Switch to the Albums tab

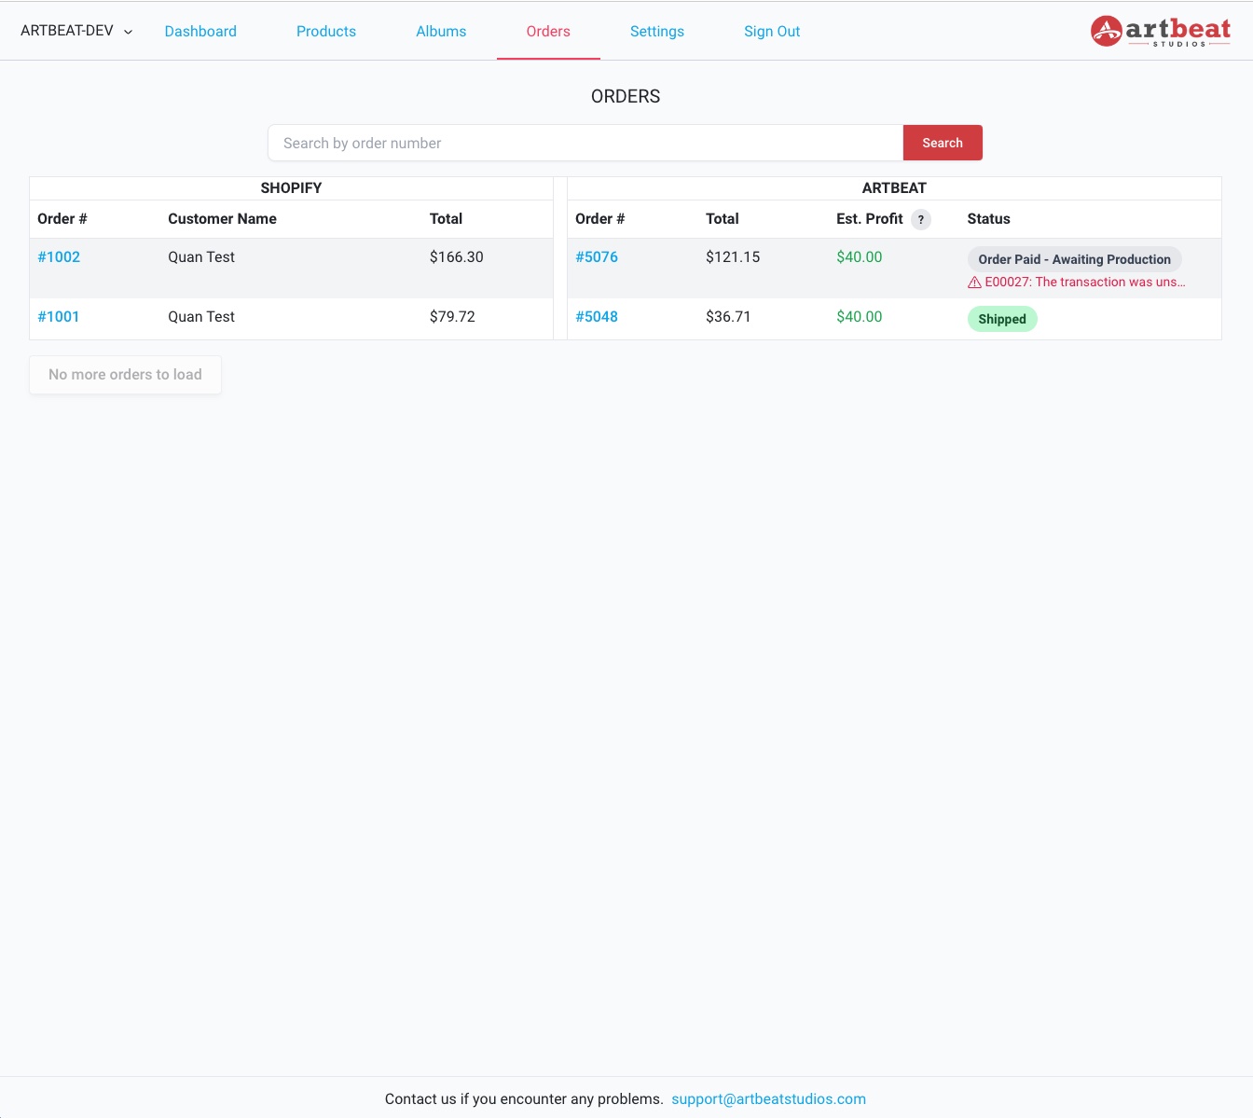point(441,31)
